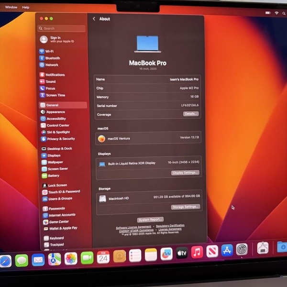Click the Wi-Fi status icon in the menu bar
Screen dimensions: 287x287
(x=276, y=13)
